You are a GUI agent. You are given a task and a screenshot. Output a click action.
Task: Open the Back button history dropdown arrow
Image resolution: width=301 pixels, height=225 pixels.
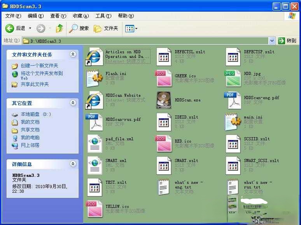(x=30, y=28)
